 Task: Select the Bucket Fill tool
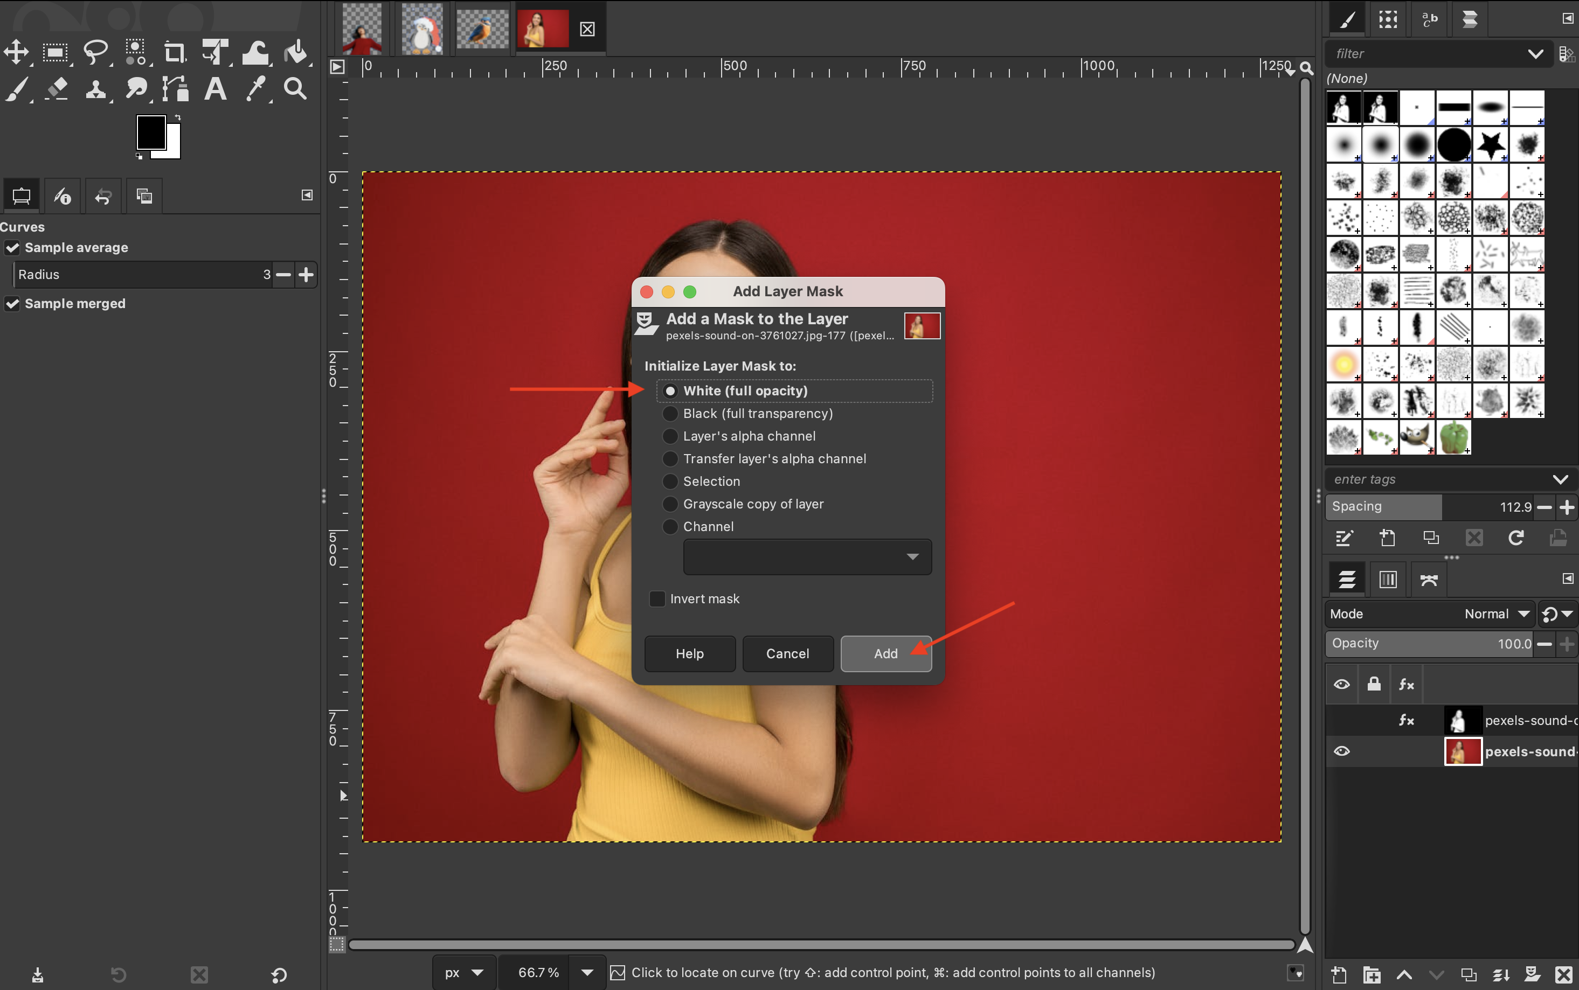click(295, 52)
